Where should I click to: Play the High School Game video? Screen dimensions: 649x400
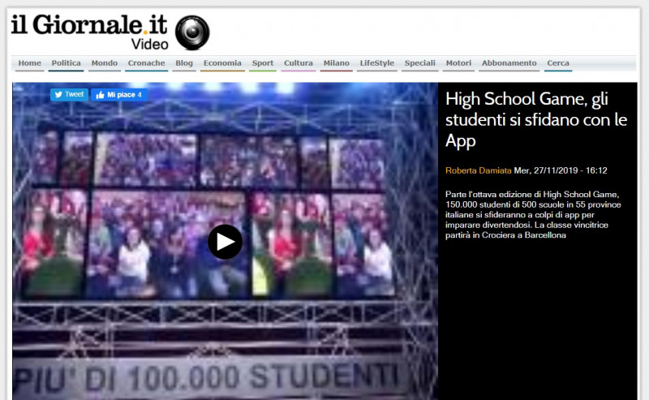tap(225, 242)
